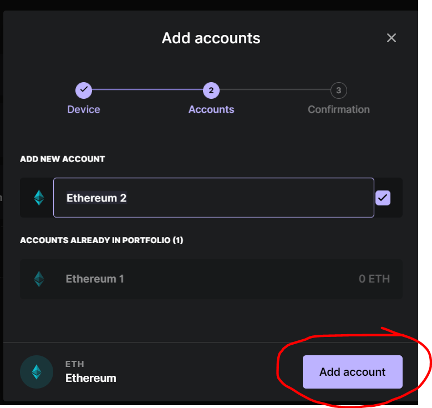Close the Add accounts dialog
This screenshot has height=408, width=432.
[391, 38]
